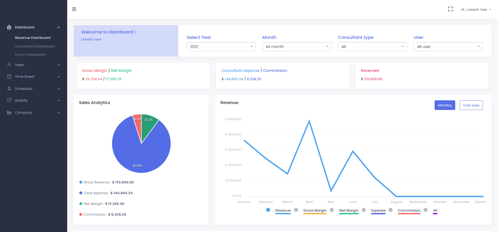This screenshot has width=498, height=232.
Task: Click the Activity chat icon
Action: point(9,100)
